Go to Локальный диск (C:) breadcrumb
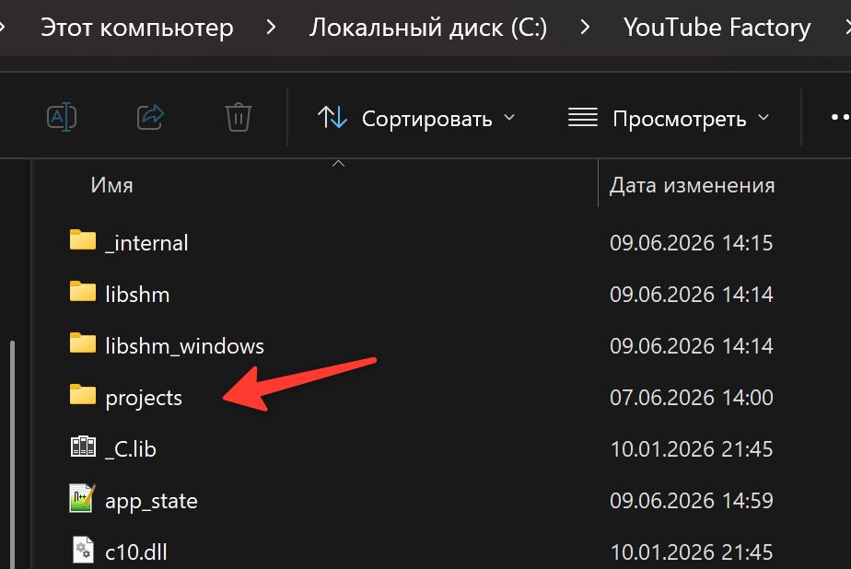 [x=428, y=27]
